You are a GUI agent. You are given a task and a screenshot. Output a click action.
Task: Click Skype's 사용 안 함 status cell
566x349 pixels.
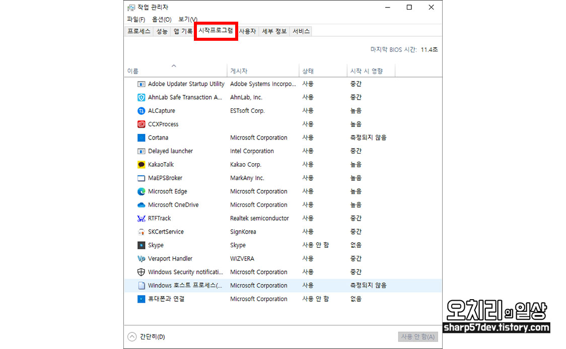316,245
